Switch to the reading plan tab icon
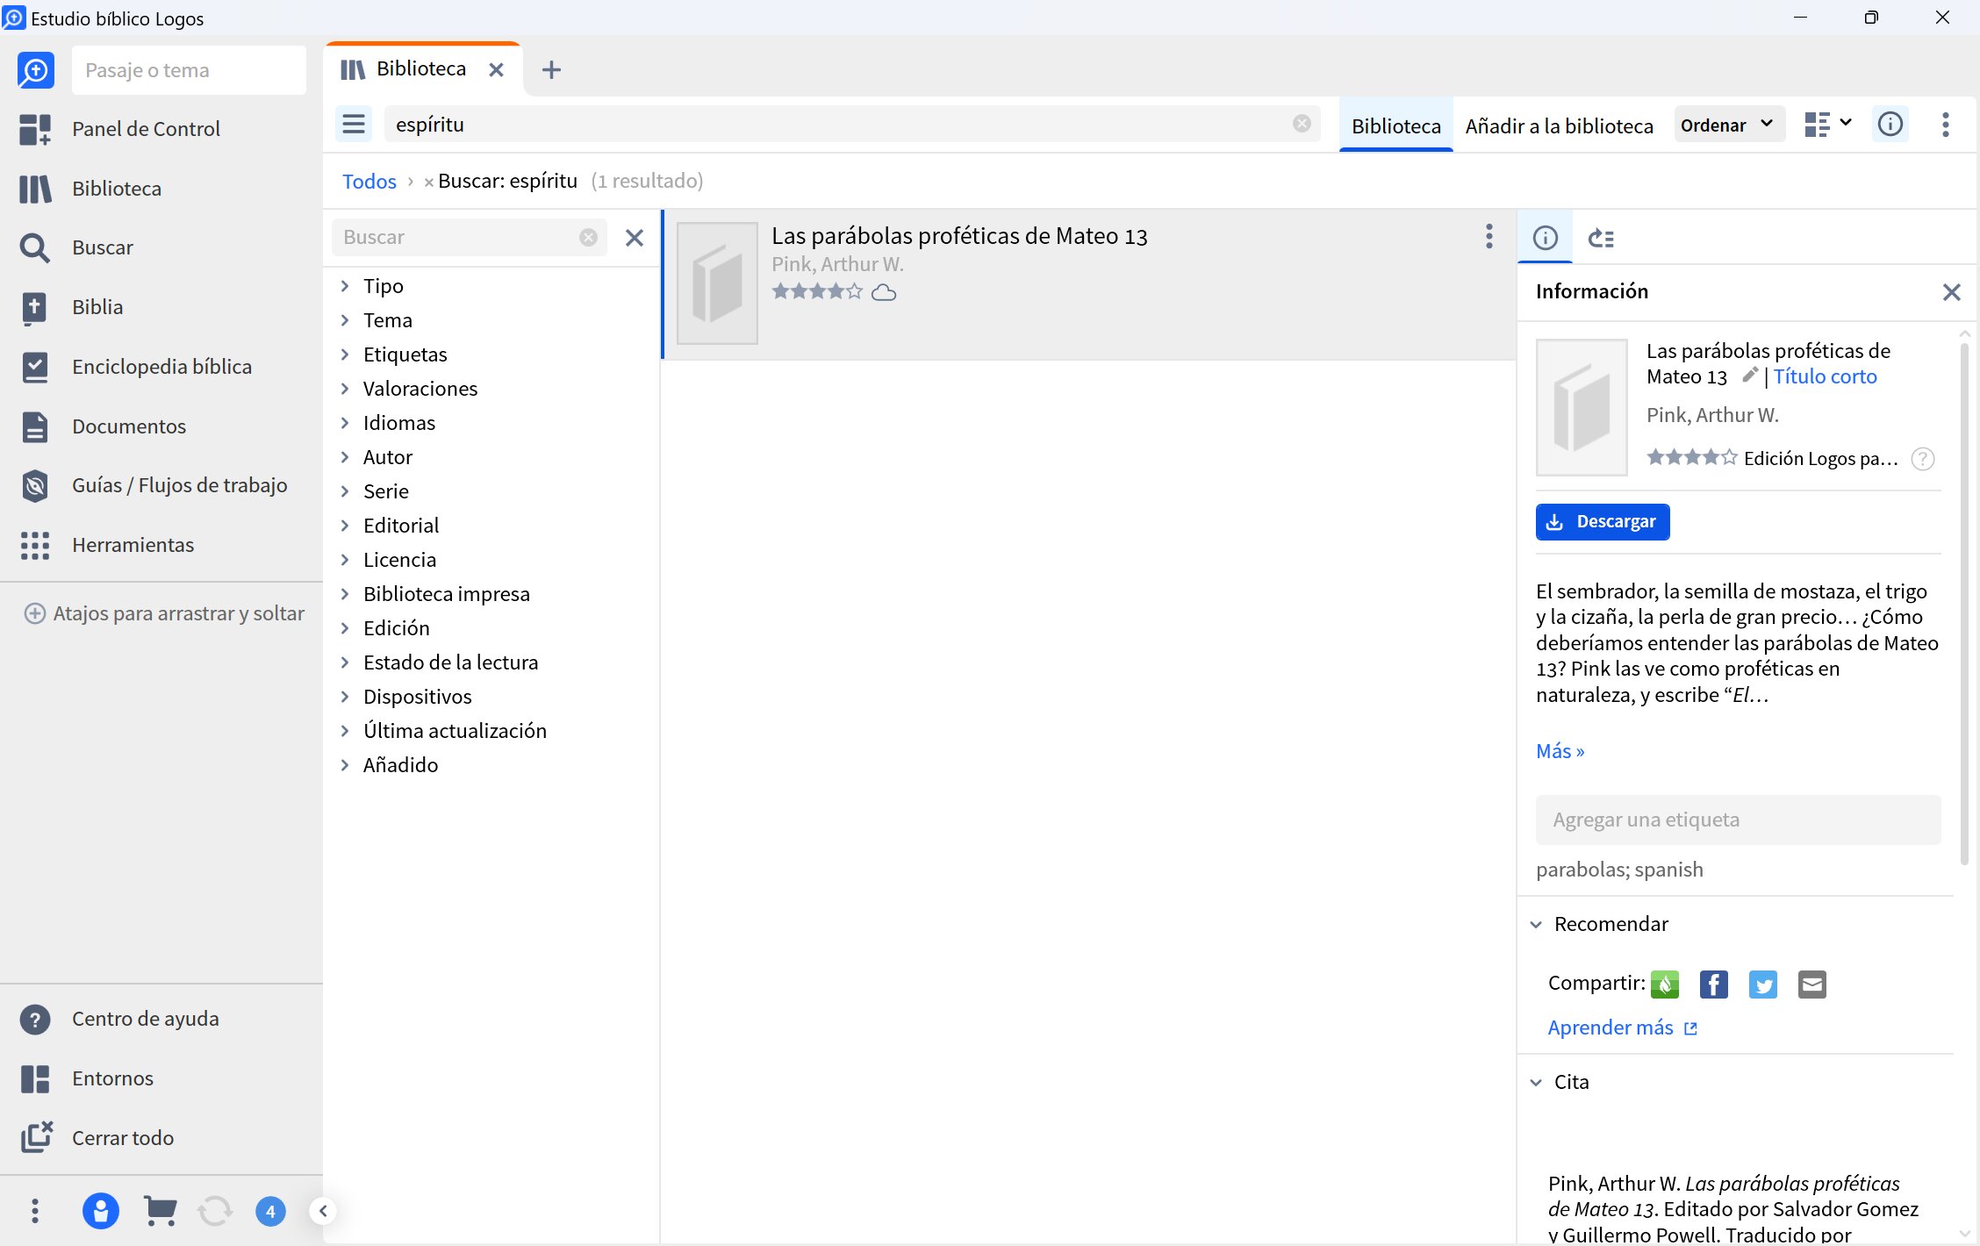Image resolution: width=1980 pixels, height=1246 pixels. coord(1602,238)
